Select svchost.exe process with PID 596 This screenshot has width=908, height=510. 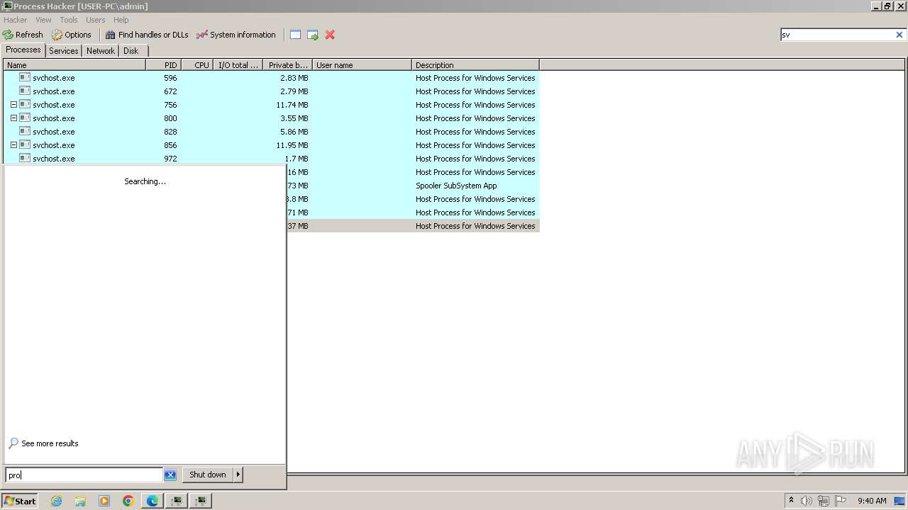(271, 78)
